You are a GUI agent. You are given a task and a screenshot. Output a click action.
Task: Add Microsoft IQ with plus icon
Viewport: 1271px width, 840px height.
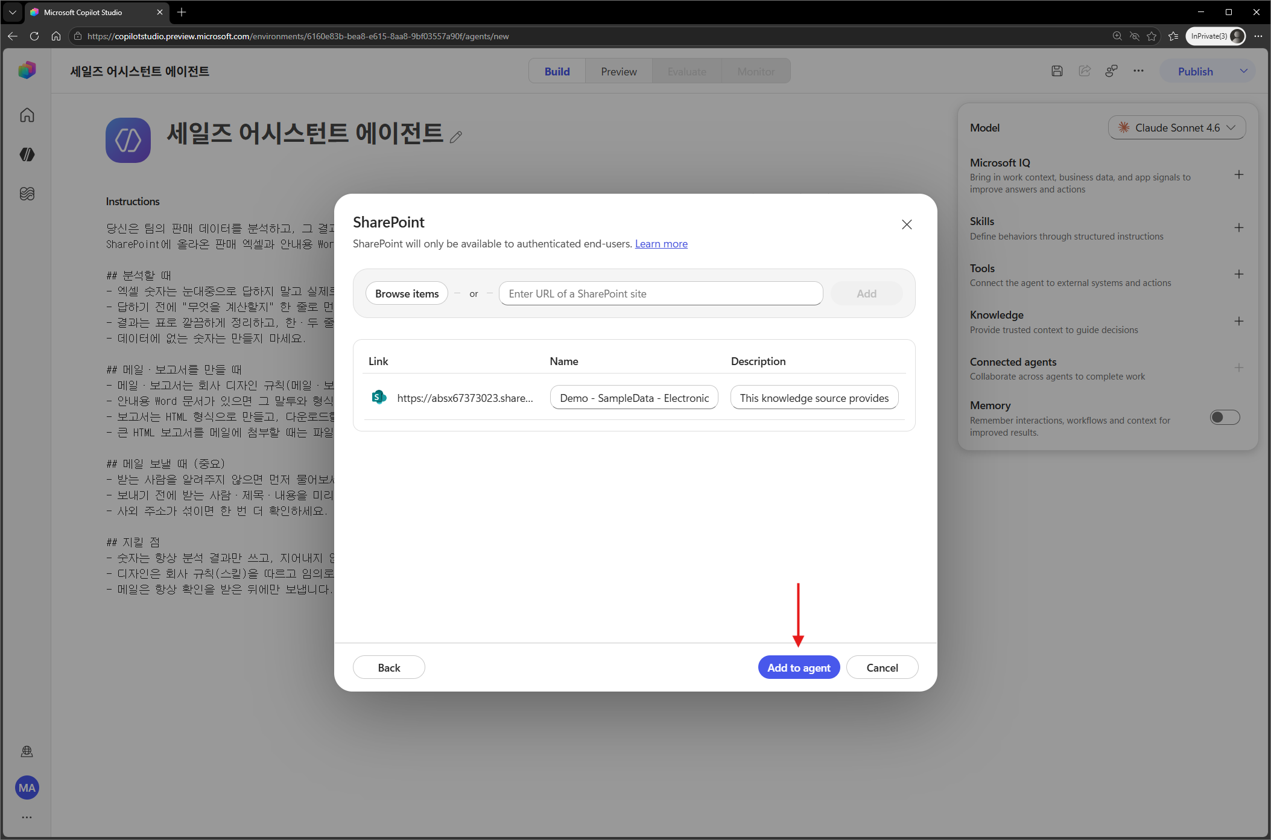(x=1238, y=174)
